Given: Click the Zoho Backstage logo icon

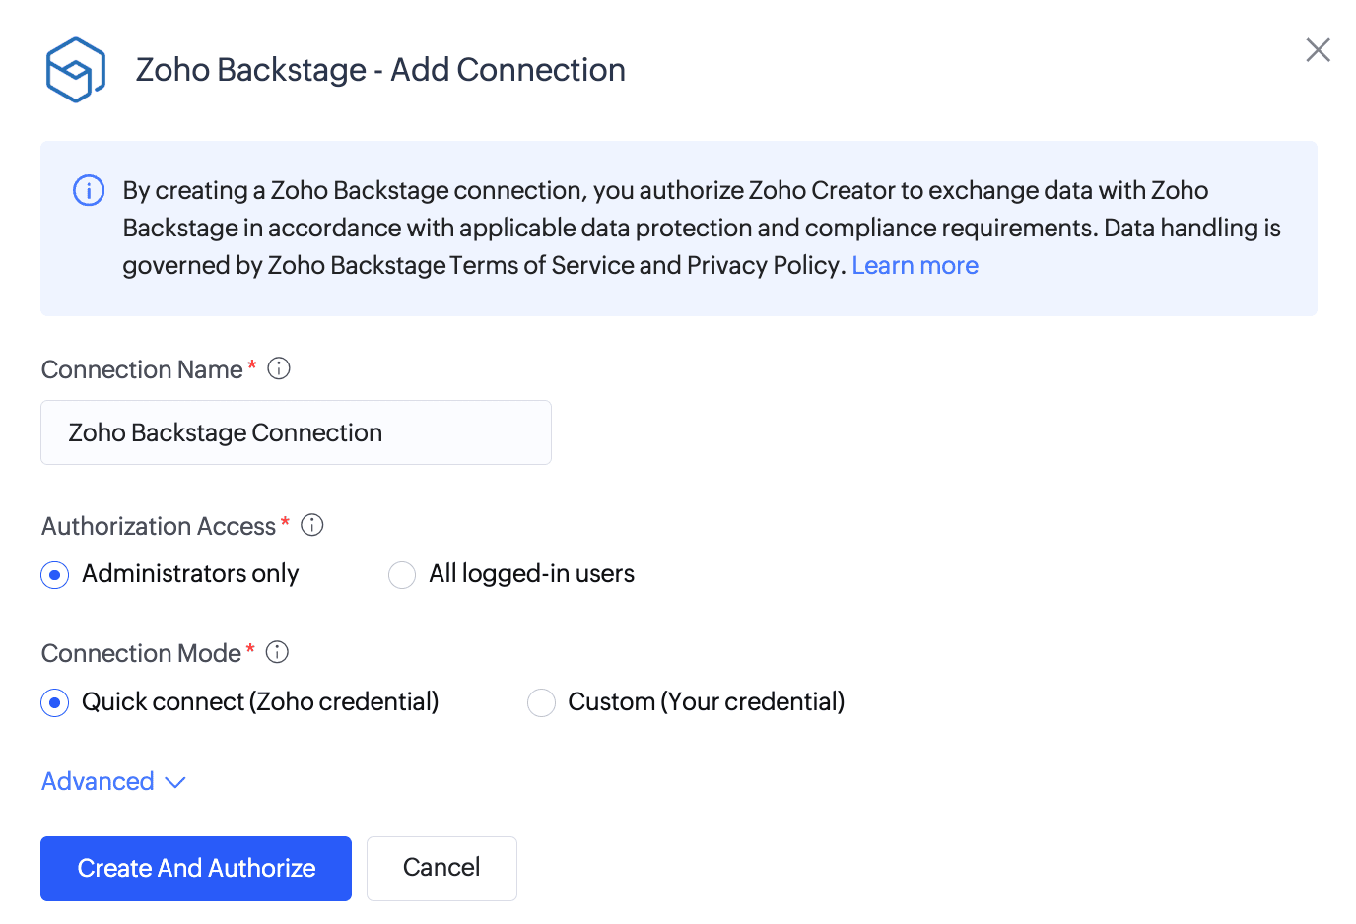Looking at the screenshot, I should coord(76,70).
